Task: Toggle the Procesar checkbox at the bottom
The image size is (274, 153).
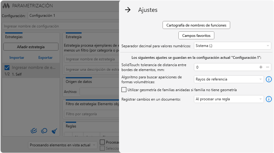Action: (x=102, y=142)
